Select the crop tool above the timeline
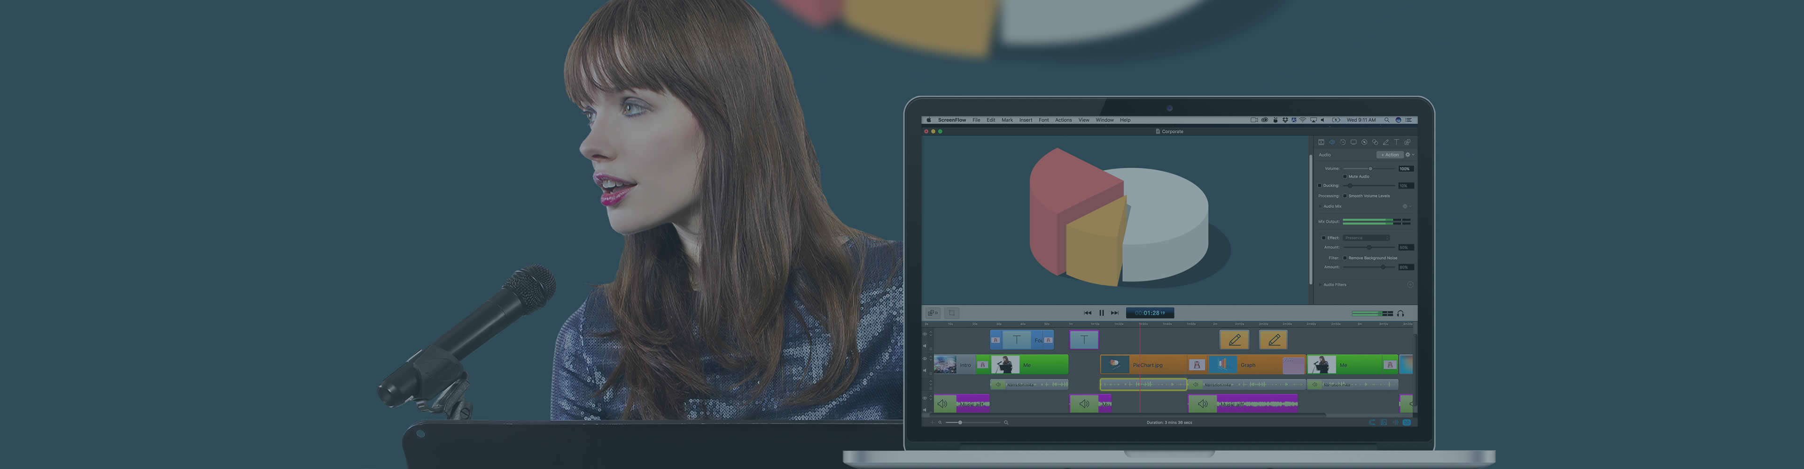The image size is (1804, 469). point(952,313)
